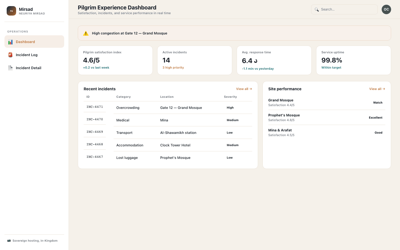Click View all in Recent incidents
Screen dimensions: 400x250
tap(244, 89)
